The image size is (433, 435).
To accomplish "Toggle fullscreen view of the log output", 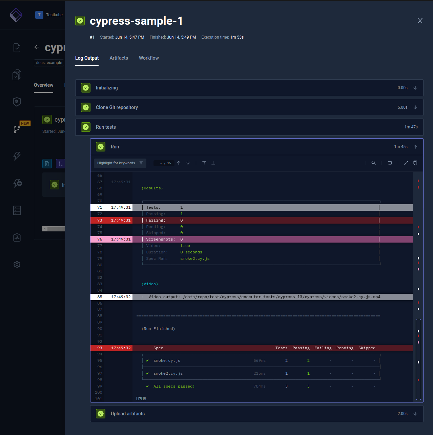I will [406, 163].
